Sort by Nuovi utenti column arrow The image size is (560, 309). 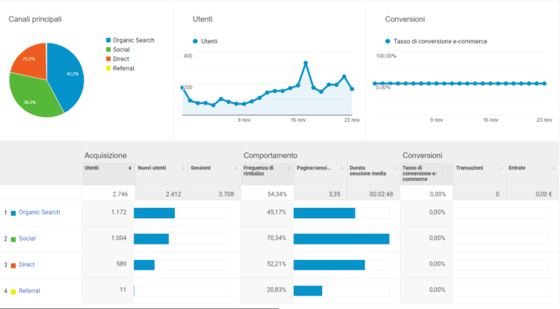tap(183, 168)
